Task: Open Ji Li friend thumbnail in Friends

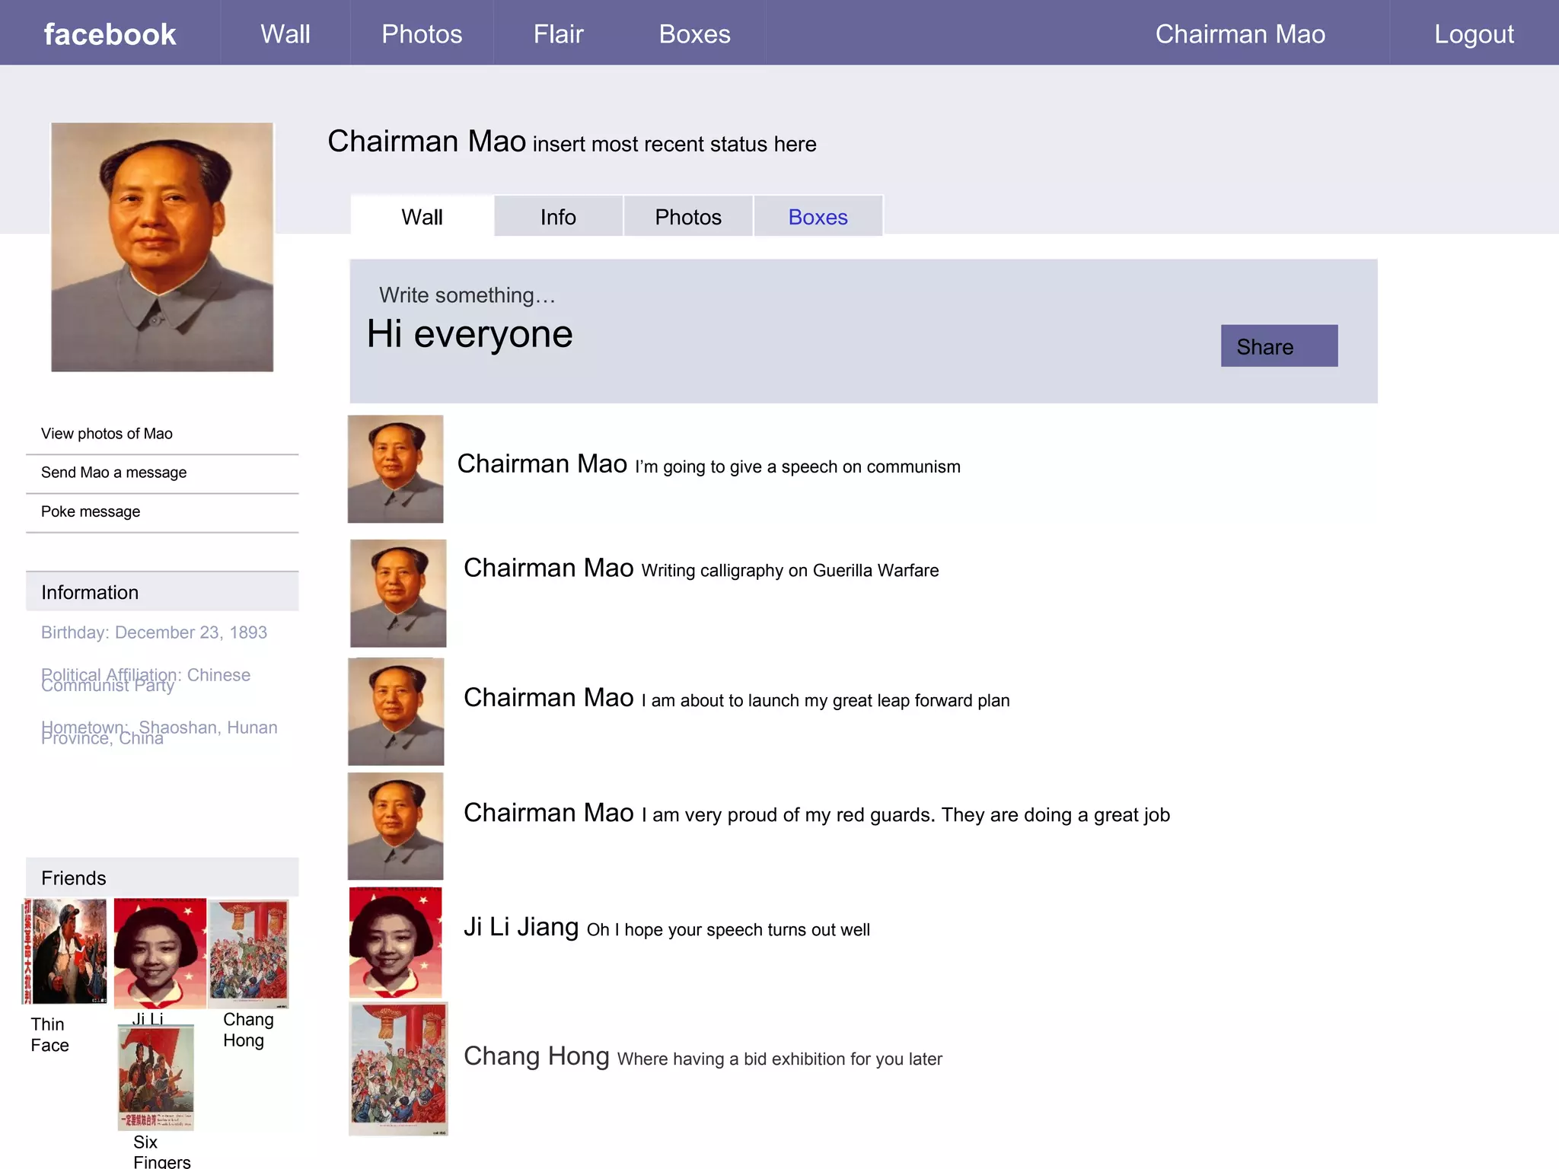Action: (x=160, y=953)
